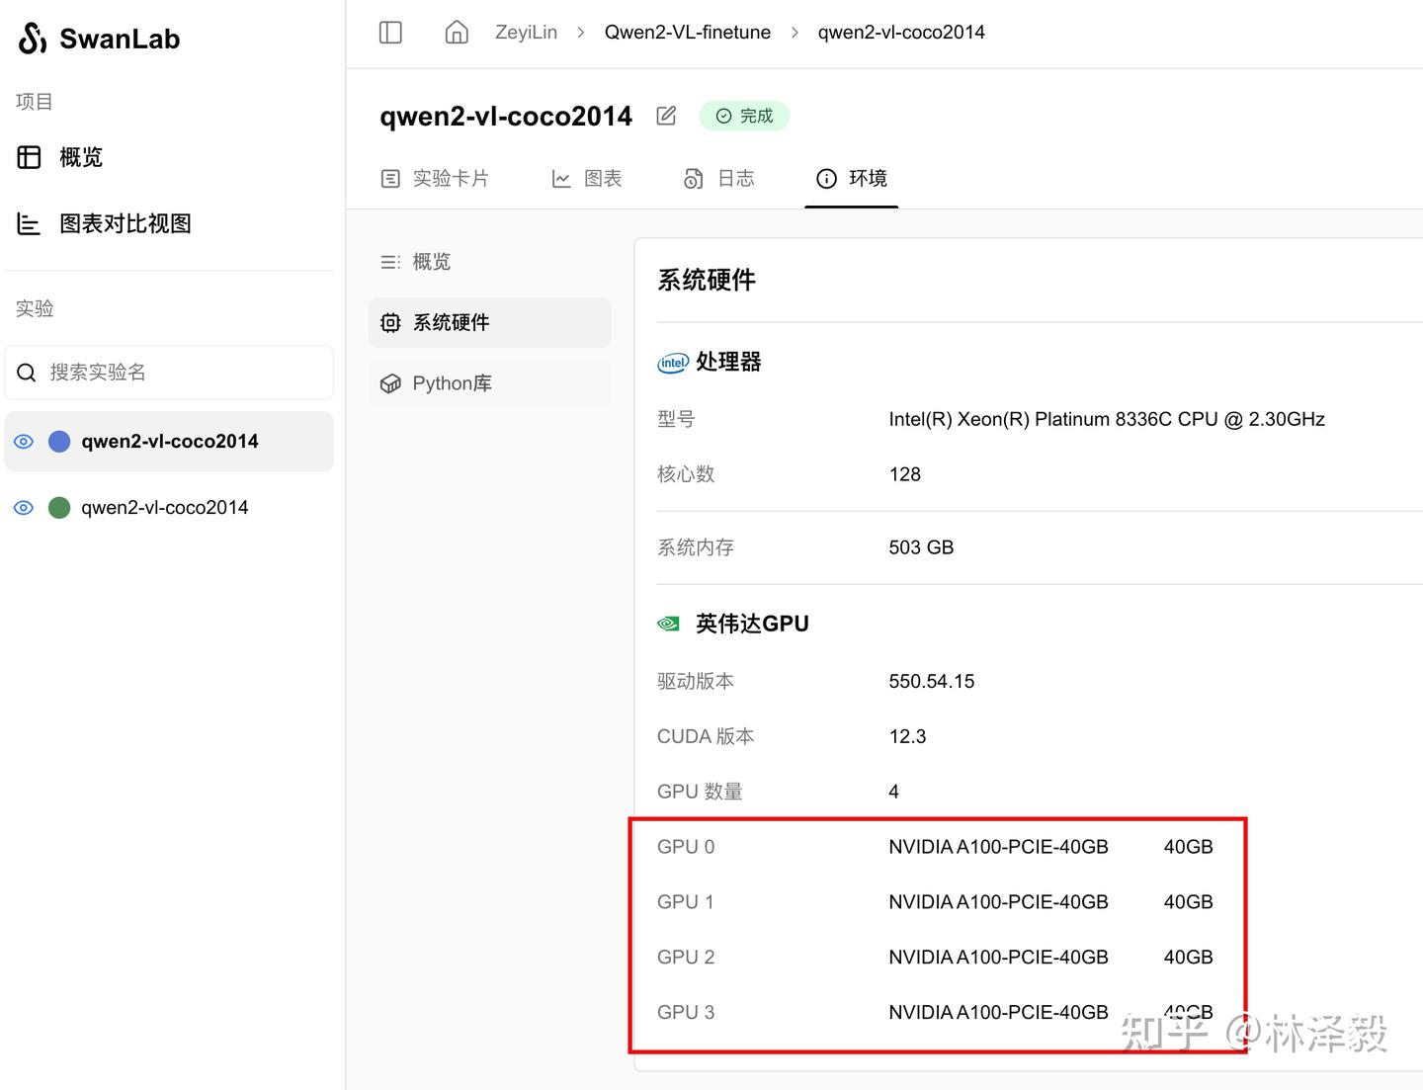This screenshot has height=1090, width=1423.
Task: Click the 概览 table icon in sidebar
Action: coord(30,157)
